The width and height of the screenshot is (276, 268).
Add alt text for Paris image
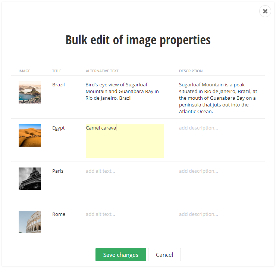[101, 171]
